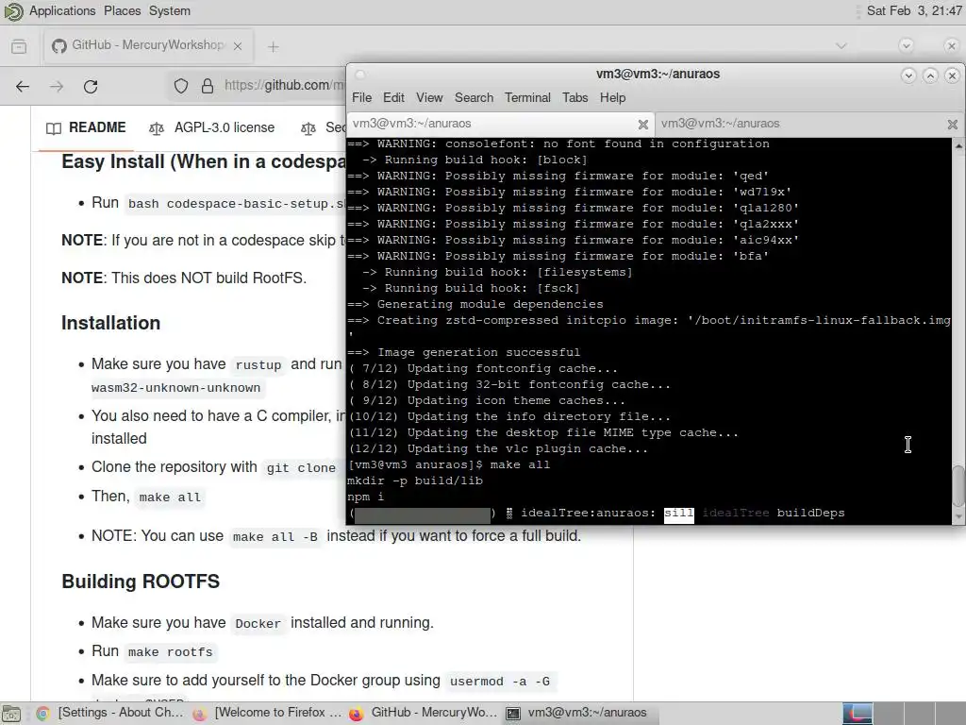Open the Terminal's File menu
This screenshot has width=966, height=725.
361,98
